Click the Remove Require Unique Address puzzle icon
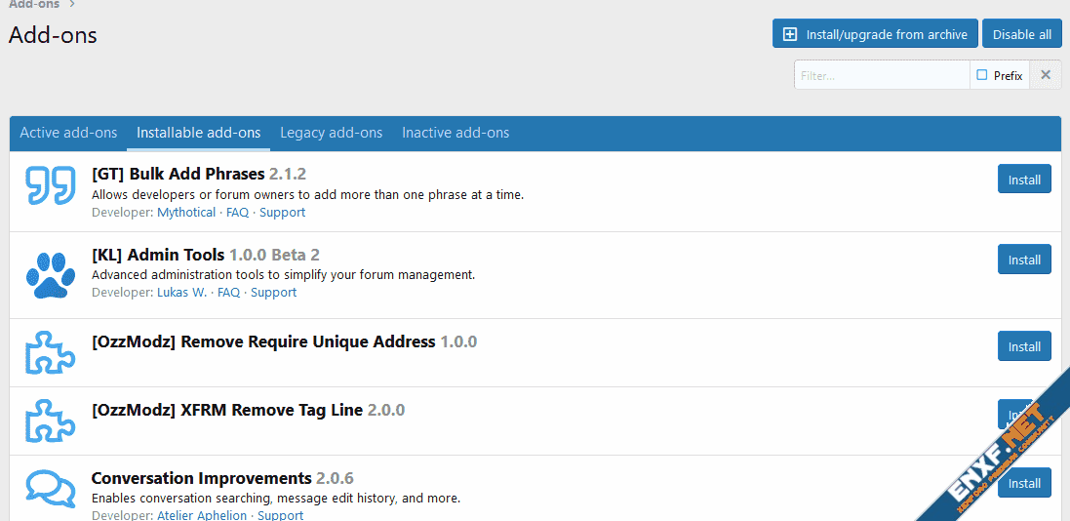Image resolution: width=1070 pixels, height=521 pixels. point(50,353)
